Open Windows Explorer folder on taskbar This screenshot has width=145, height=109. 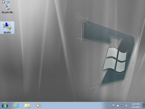point(27,106)
